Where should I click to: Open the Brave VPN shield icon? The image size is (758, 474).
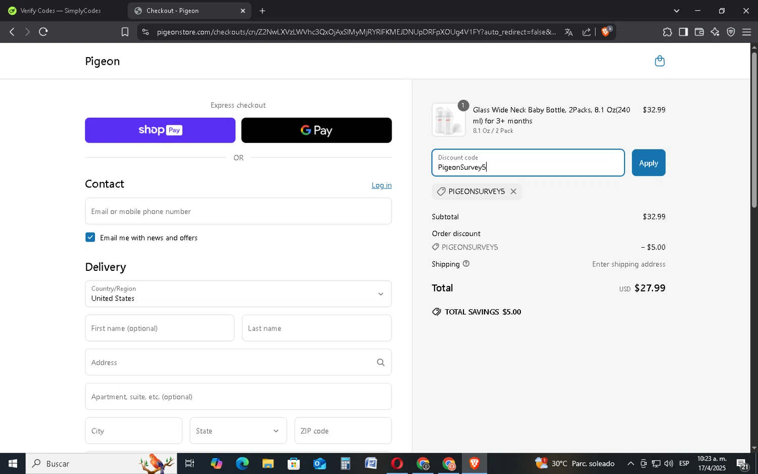pos(731,32)
